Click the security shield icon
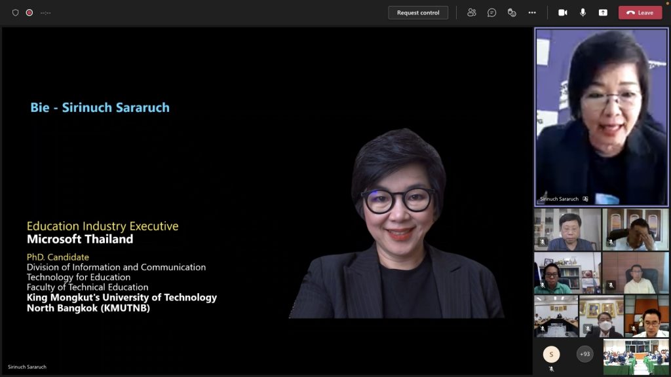 click(16, 12)
